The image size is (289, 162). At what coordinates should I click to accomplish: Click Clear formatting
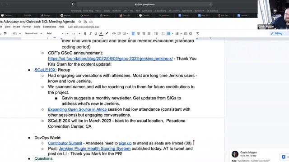pos(197,33)
